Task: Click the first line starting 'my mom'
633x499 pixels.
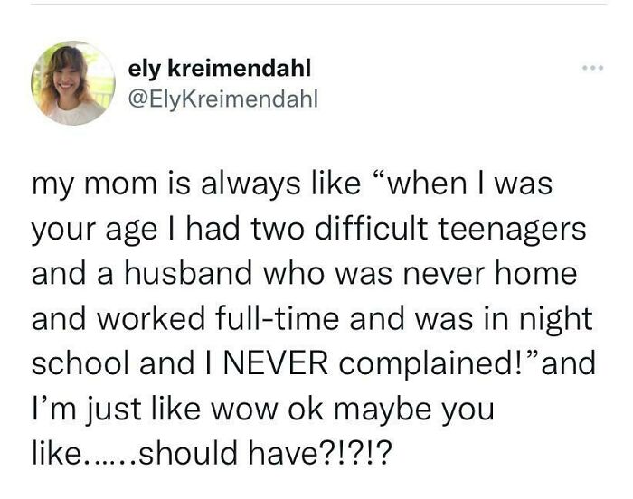Action: click(x=291, y=184)
